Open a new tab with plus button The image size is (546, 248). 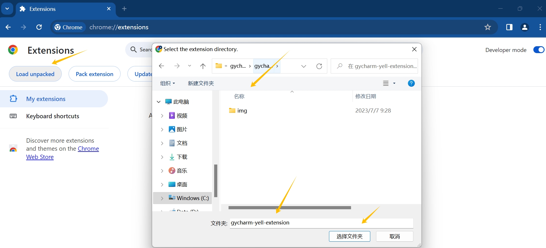click(124, 9)
